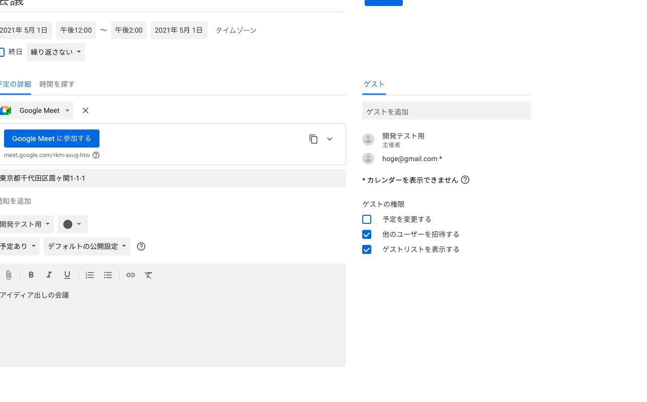
Task: Open the 繰り返さない recurrence dropdown
Action: point(56,52)
